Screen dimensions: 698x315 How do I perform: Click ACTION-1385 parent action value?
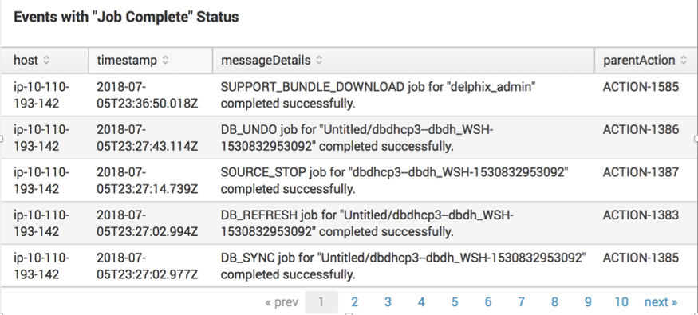(x=641, y=258)
